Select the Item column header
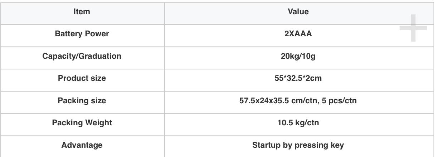This screenshot has height=157, width=438. [82, 12]
